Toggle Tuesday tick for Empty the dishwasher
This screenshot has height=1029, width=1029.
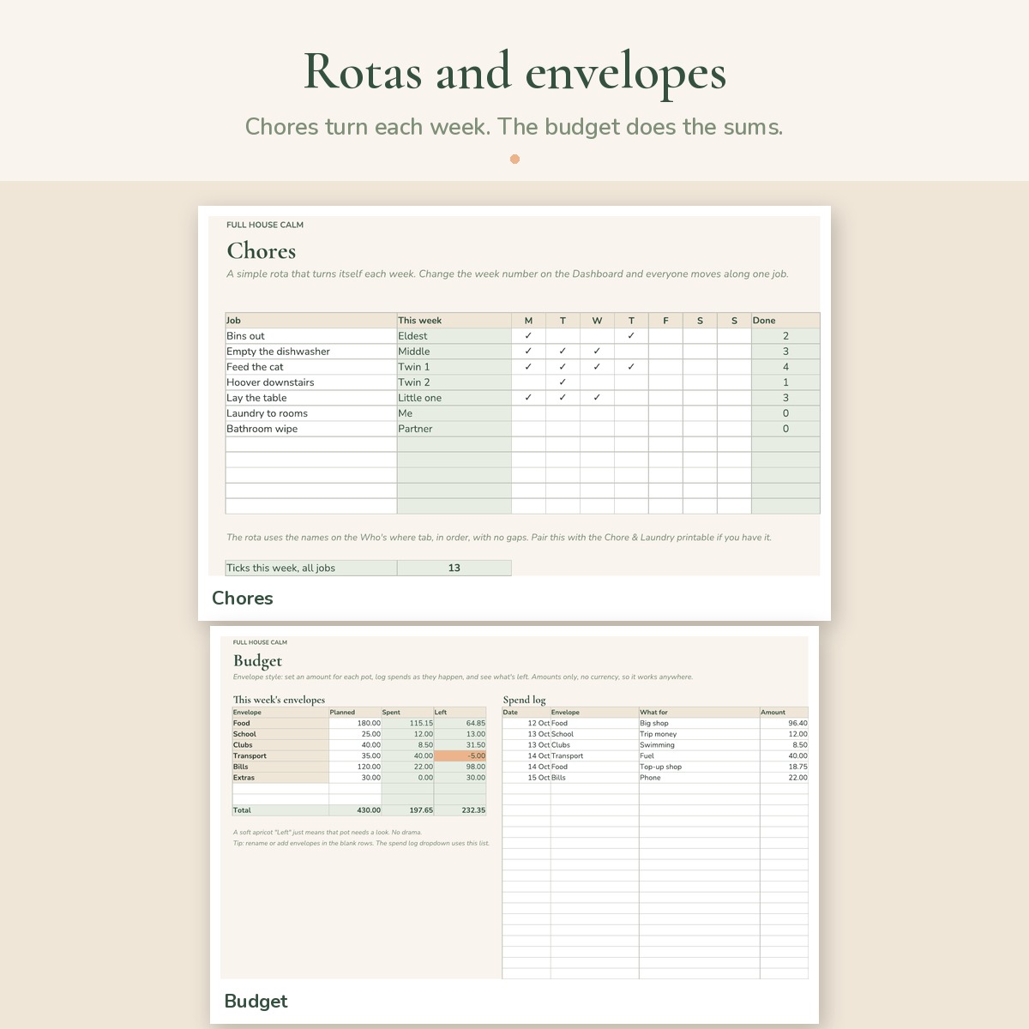click(x=563, y=352)
